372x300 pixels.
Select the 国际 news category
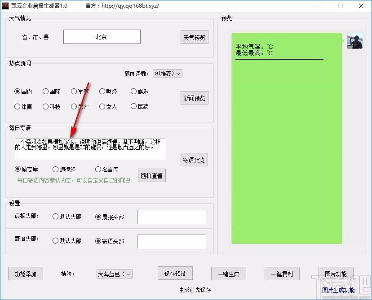52,91
